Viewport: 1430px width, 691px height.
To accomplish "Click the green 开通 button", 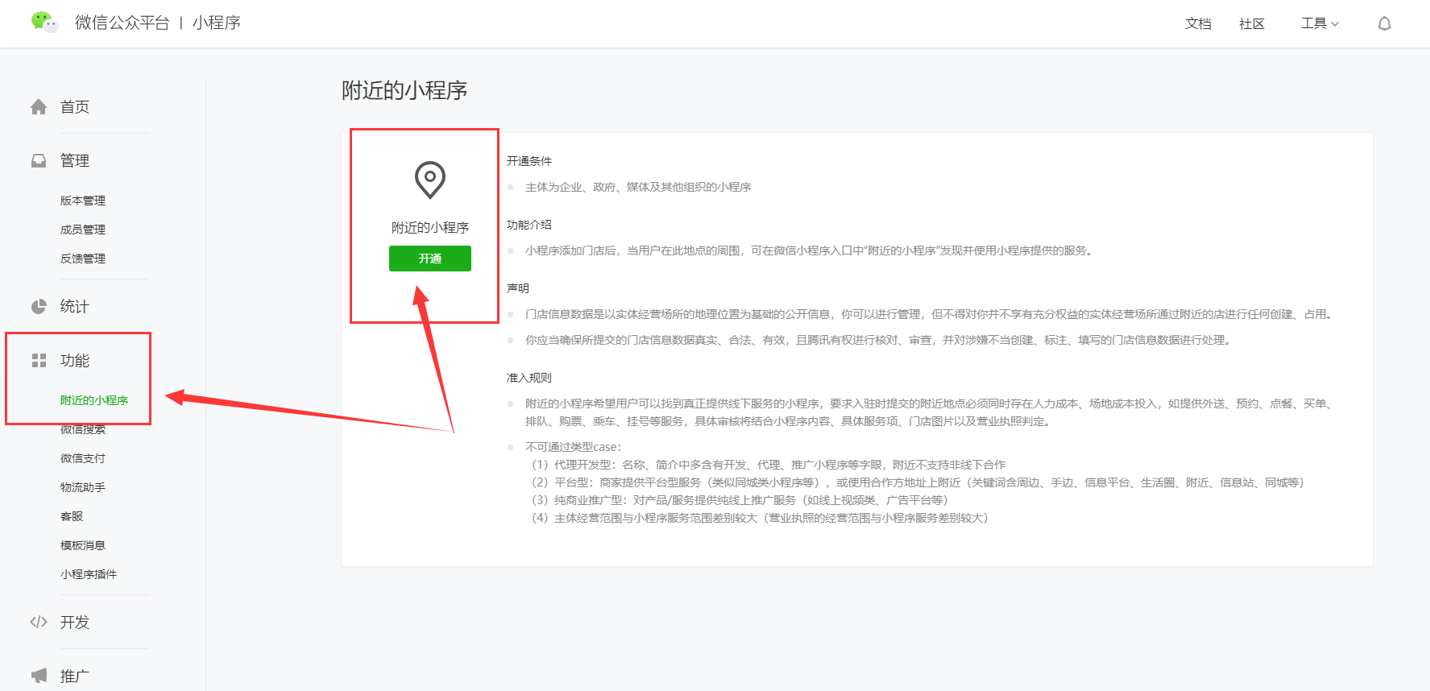I will pos(430,259).
